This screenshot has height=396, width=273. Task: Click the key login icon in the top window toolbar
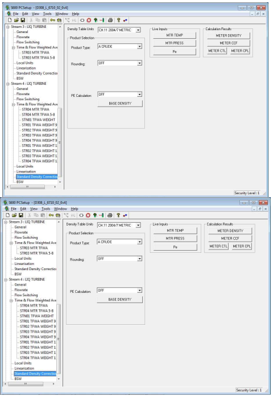[53, 20]
